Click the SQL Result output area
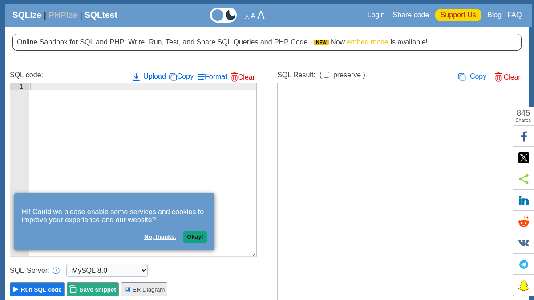The height and width of the screenshot is (300, 534). pyautogui.click(x=400, y=191)
